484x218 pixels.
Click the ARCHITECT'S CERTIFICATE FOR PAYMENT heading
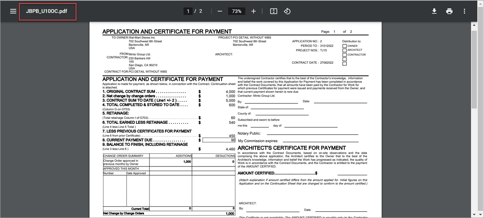pyautogui.click(x=292, y=148)
